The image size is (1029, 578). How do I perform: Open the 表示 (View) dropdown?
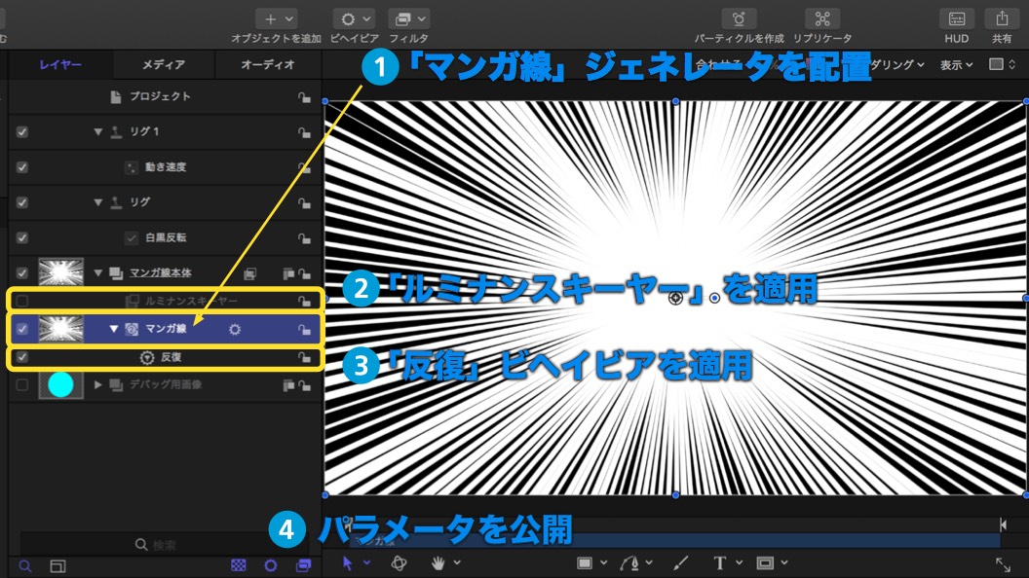pyautogui.click(x=956, y=65)
